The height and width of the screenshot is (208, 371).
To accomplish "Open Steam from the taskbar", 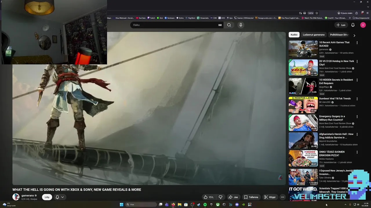I will [x=199, y=205].
